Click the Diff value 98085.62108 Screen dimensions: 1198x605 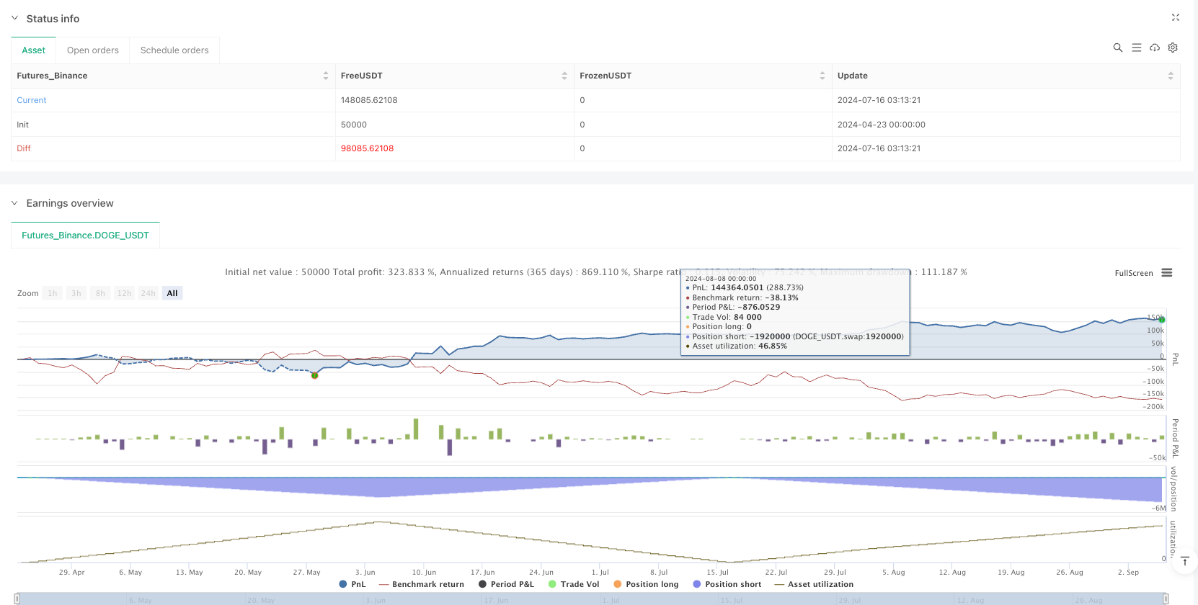(x=367, y=148)
